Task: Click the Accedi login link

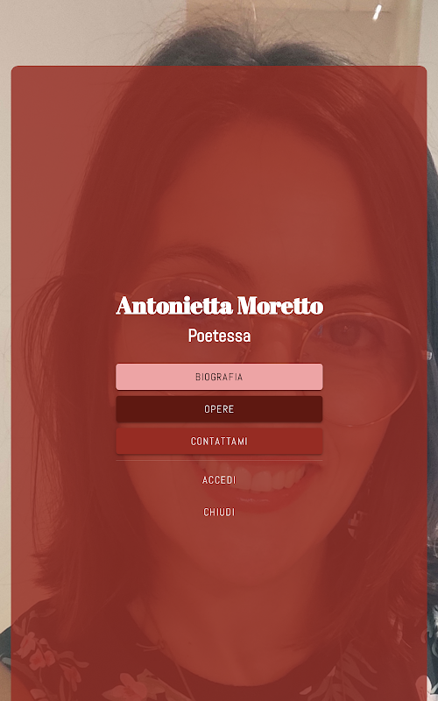Action: pos(219,479)
